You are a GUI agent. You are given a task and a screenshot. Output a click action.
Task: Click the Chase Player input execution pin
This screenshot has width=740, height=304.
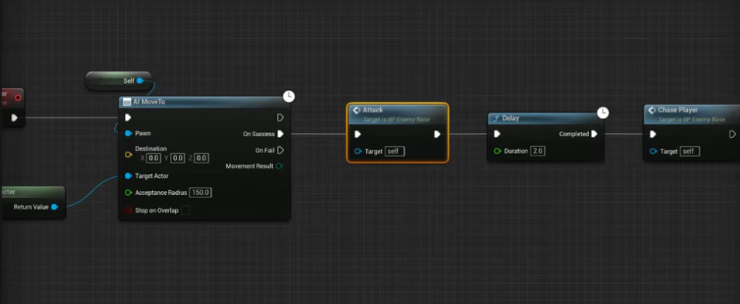652,134
